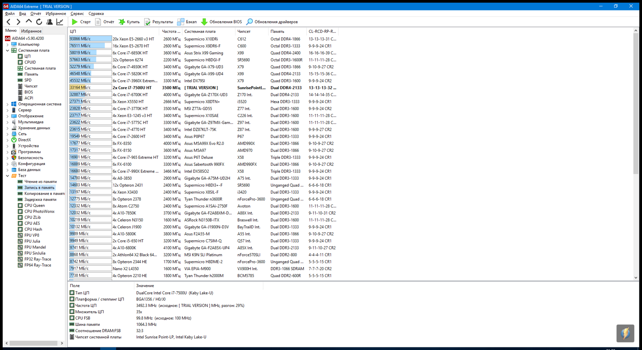The height and width of the screenshot is (350, 642).
Task: Open the Отчёт menu in the menu bar
Action: point(36,14)
